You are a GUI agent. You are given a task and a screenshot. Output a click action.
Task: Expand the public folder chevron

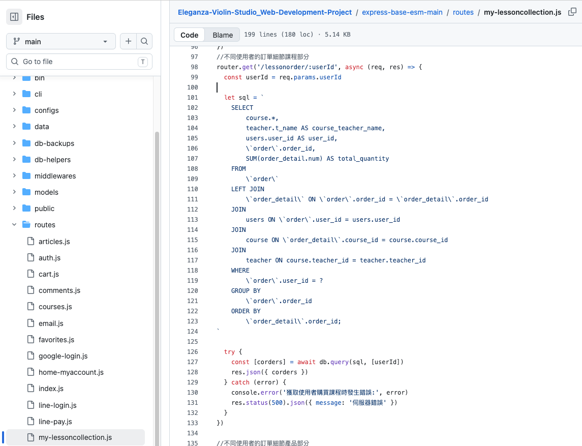click(14, 209)
